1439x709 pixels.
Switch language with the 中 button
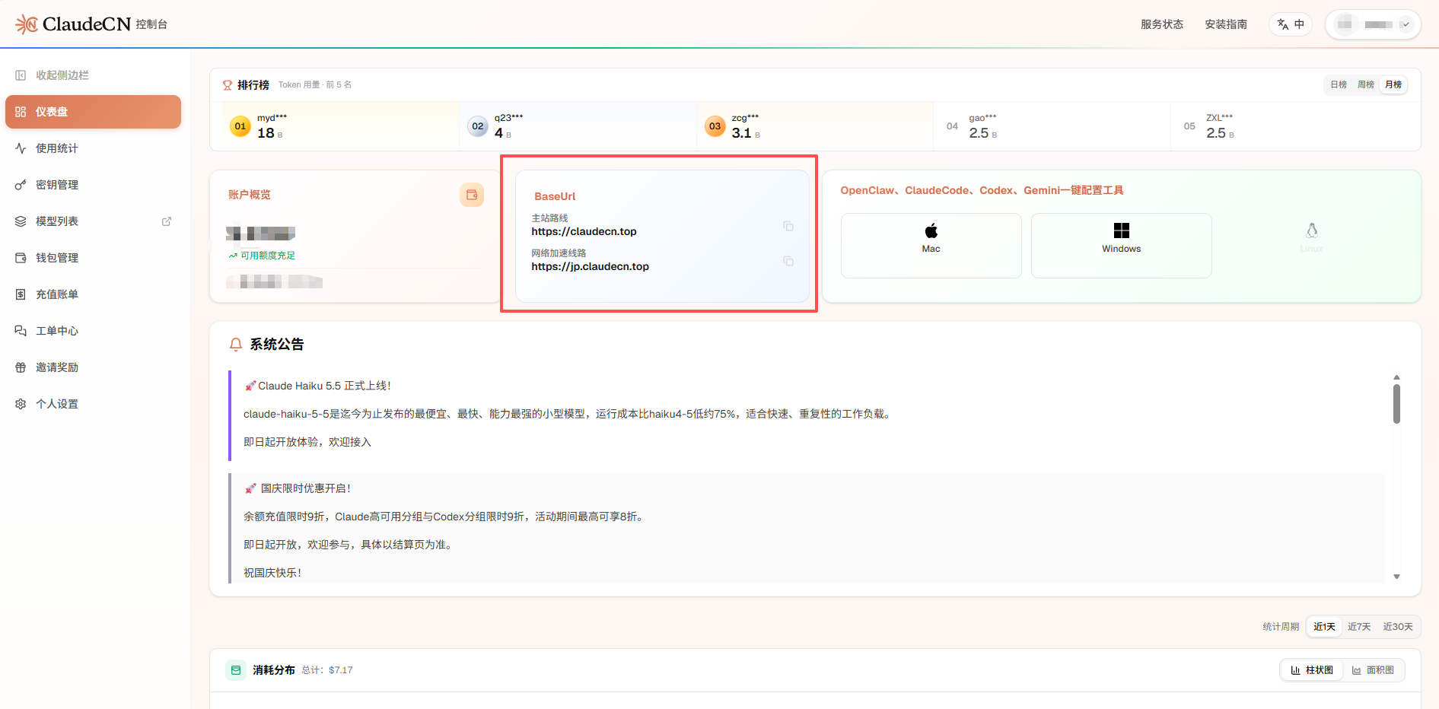tap(1291, 24)
